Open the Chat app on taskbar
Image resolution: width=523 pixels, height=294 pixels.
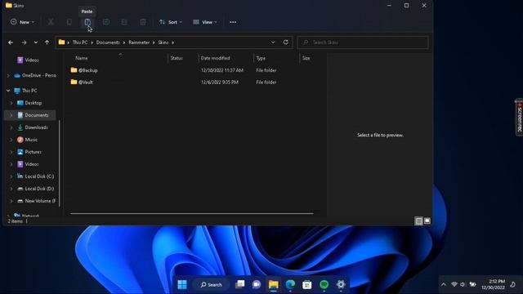click(x=257, y=285)
